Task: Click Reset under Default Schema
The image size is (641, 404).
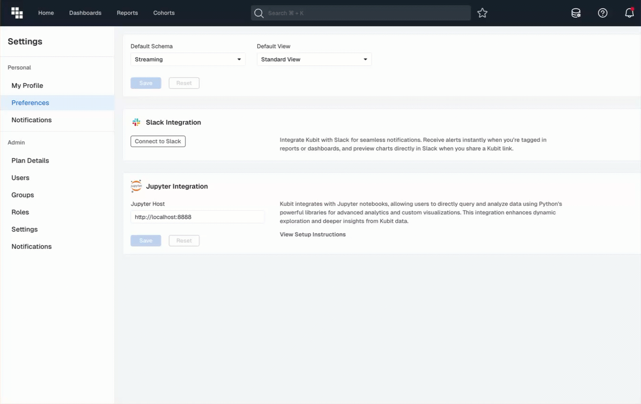Action: [184, 83]
